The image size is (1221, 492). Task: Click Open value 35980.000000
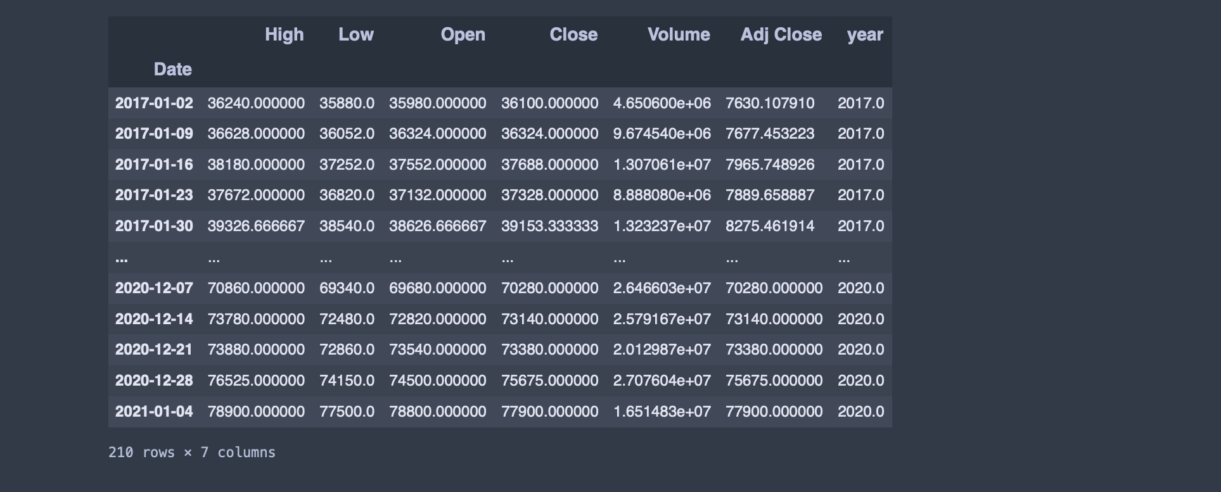click(438, 103)
